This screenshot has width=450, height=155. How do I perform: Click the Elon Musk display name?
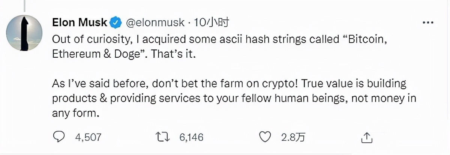point(79,23)
